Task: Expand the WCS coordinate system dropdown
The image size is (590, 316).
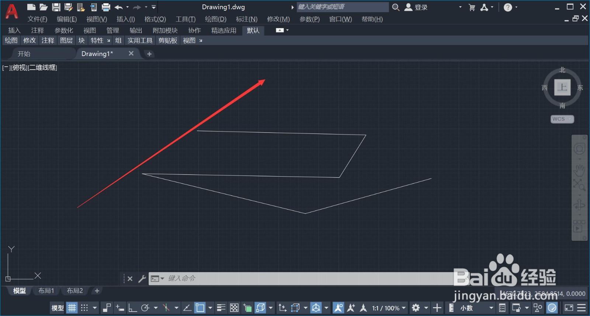Action: point(562,119)
